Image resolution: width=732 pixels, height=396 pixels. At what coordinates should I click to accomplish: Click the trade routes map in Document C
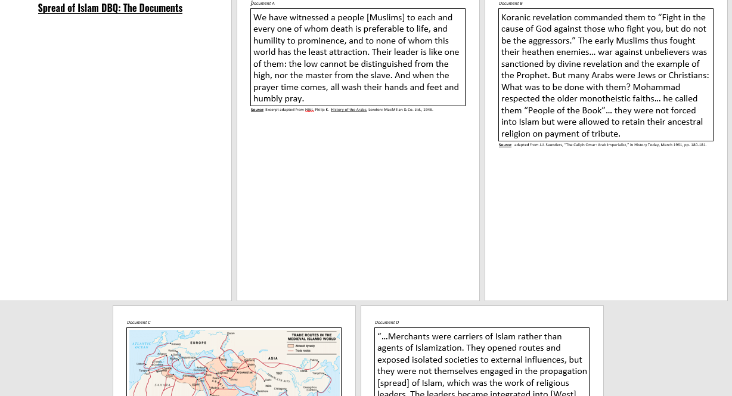click(x=234, y=364)
